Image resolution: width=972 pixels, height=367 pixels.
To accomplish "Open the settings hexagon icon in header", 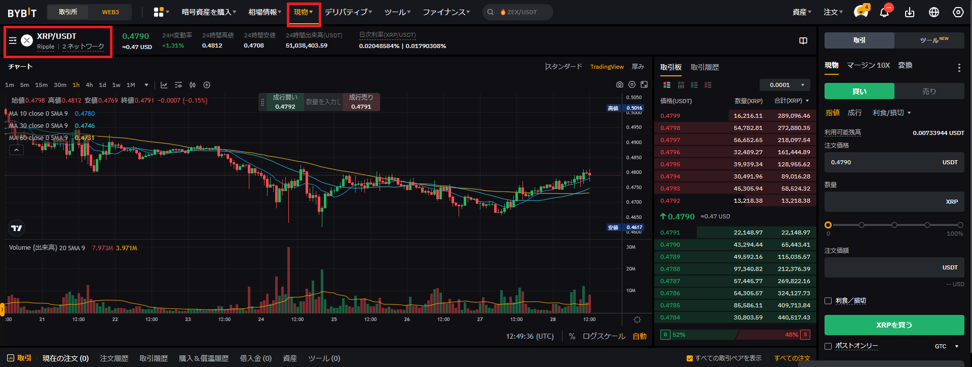I will tap(958, 12).
